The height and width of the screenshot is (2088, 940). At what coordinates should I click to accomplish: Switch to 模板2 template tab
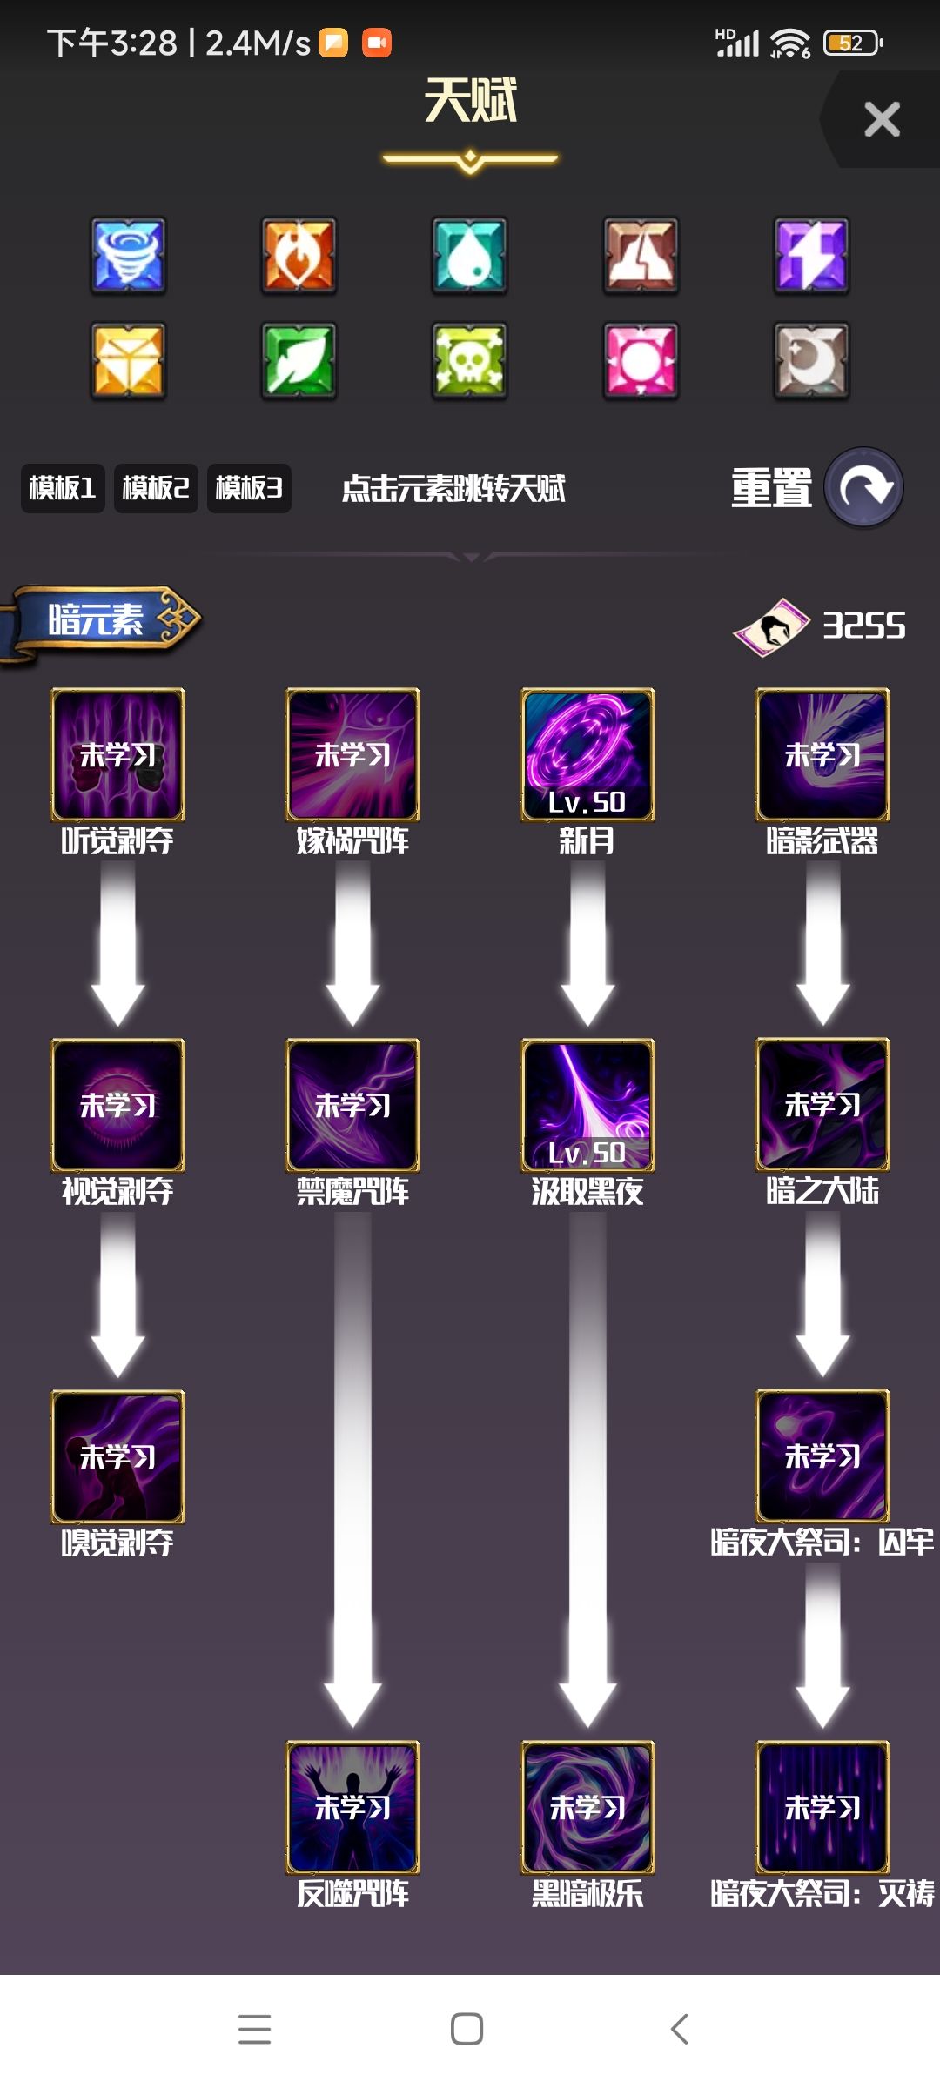click(156, 488)
